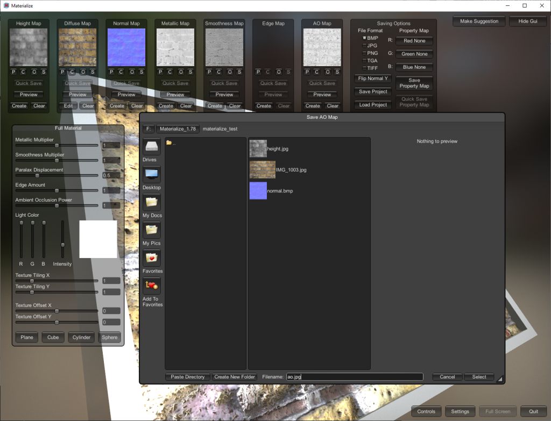551x421 pixels.
Task: Click Make Suggestion button
Action: tap(479, 21)
